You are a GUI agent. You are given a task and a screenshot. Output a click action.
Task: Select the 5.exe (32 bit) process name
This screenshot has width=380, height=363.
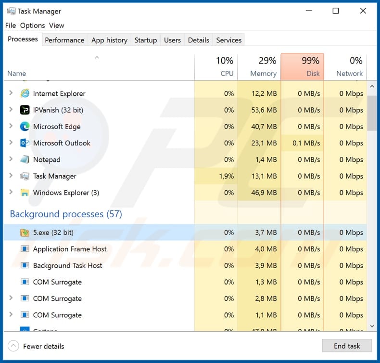point(53,233)
